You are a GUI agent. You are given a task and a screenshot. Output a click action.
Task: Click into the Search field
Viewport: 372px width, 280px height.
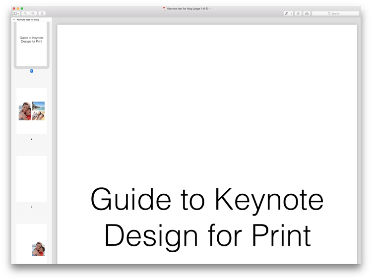click(335, 13)
